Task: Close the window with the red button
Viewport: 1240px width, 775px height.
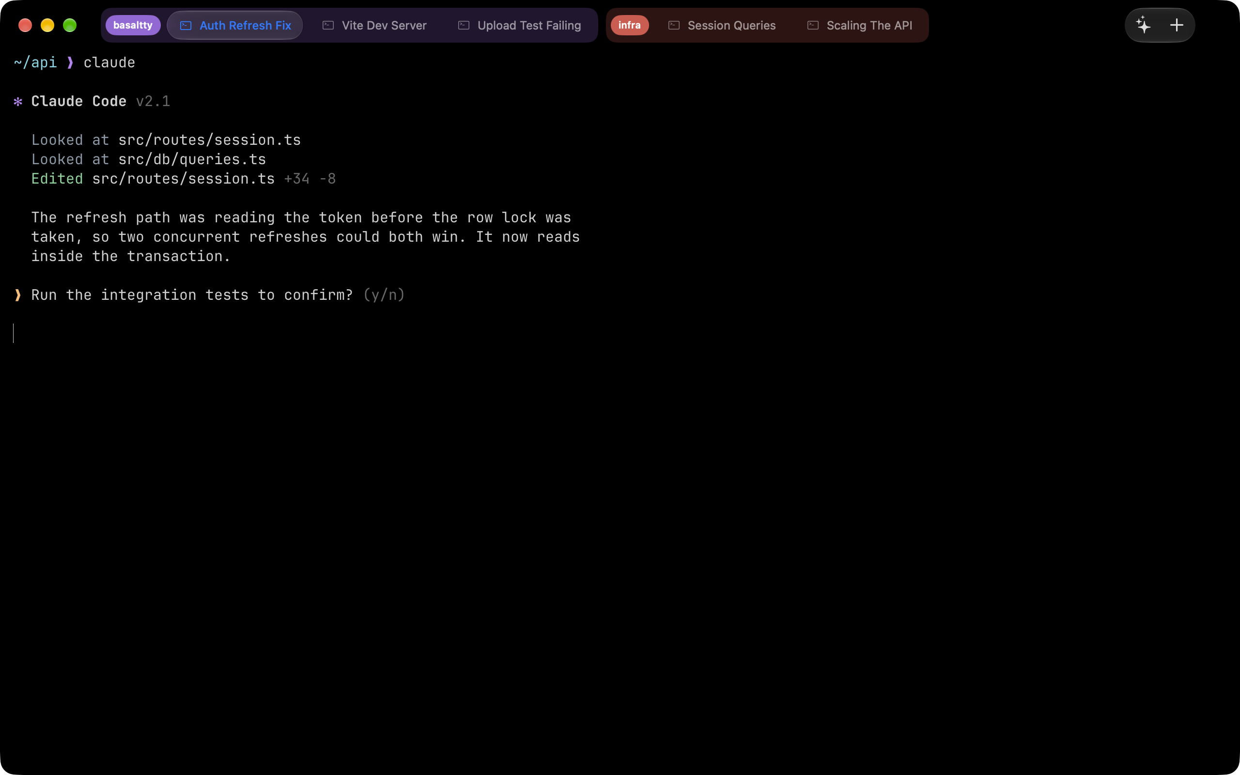Action: (25, 25)
